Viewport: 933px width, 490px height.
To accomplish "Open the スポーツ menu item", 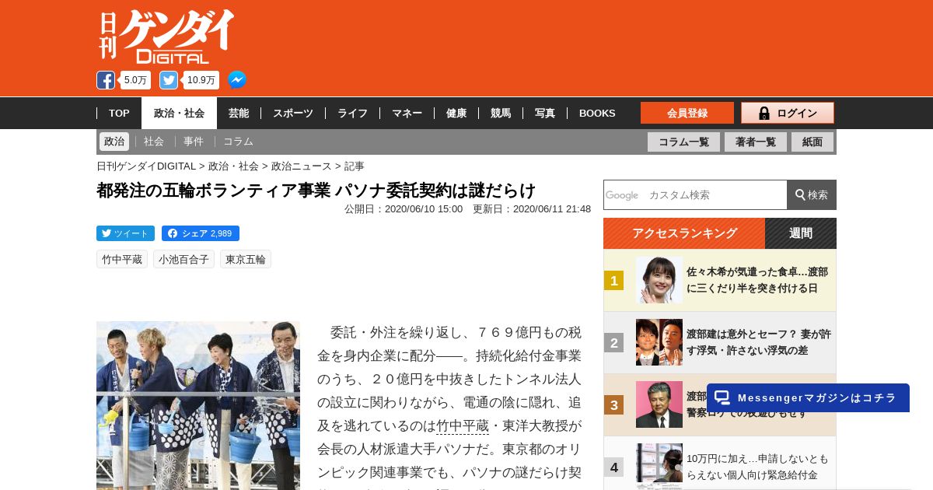I will (293, 114).
